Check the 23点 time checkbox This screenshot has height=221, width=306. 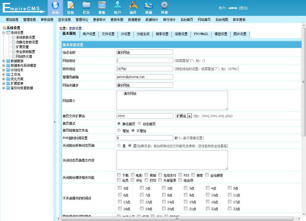click(x=229, y=208)
